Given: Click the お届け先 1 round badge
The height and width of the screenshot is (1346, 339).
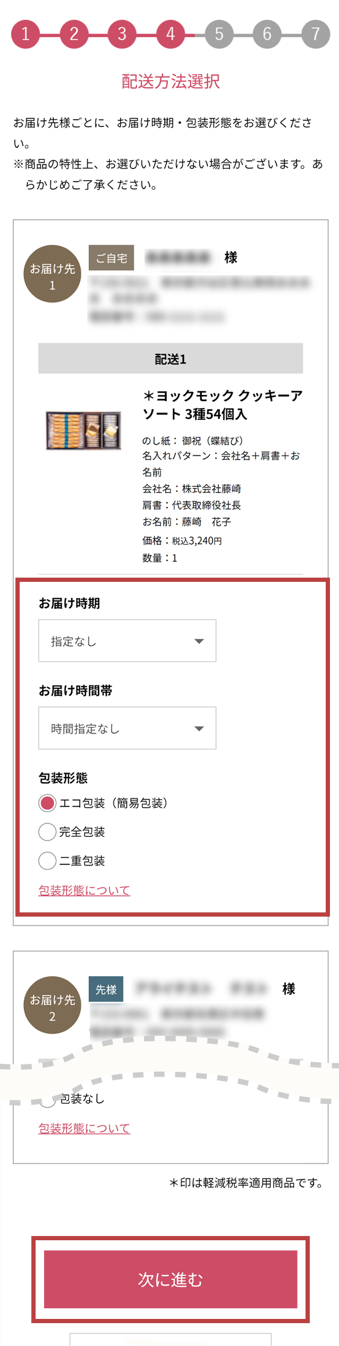Looking at the screenshot, I should click(x=52, y=274).
